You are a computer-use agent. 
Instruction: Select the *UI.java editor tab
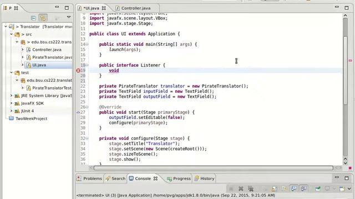pos(91,8)
